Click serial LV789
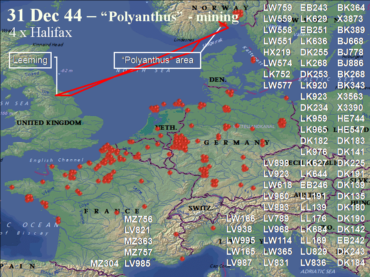 (276, 219)
